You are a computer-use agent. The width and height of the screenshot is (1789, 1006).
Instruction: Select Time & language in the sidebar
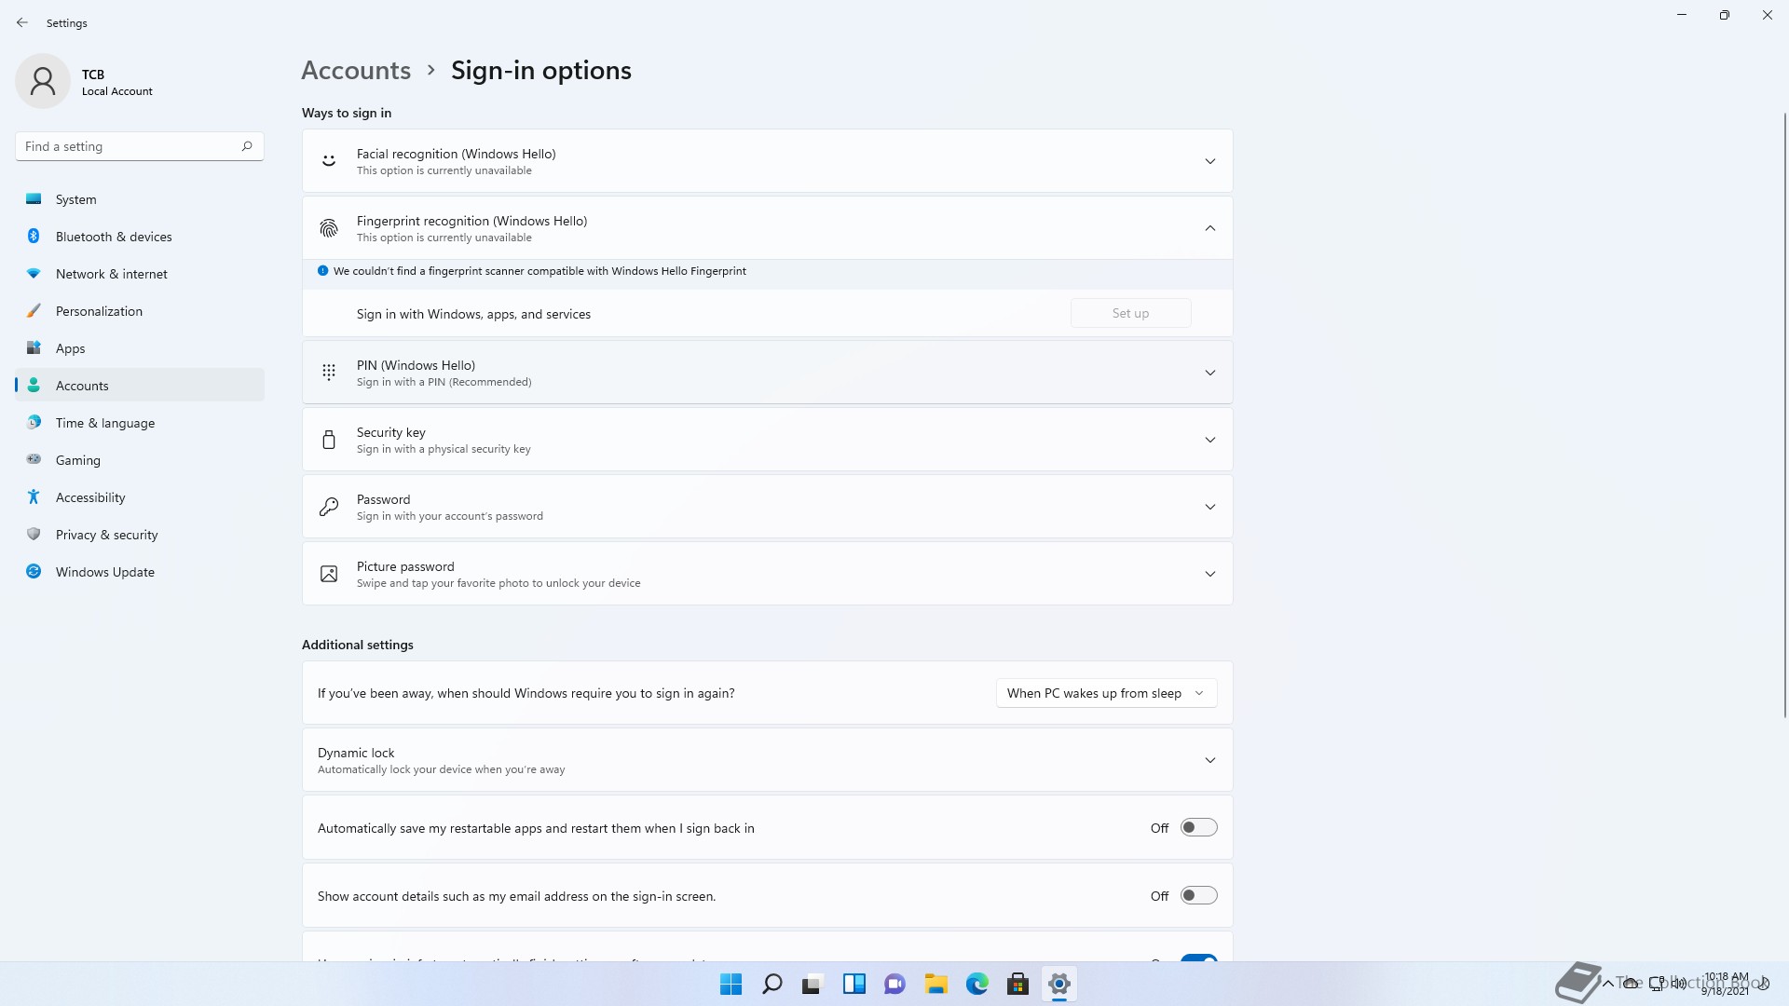140,423
